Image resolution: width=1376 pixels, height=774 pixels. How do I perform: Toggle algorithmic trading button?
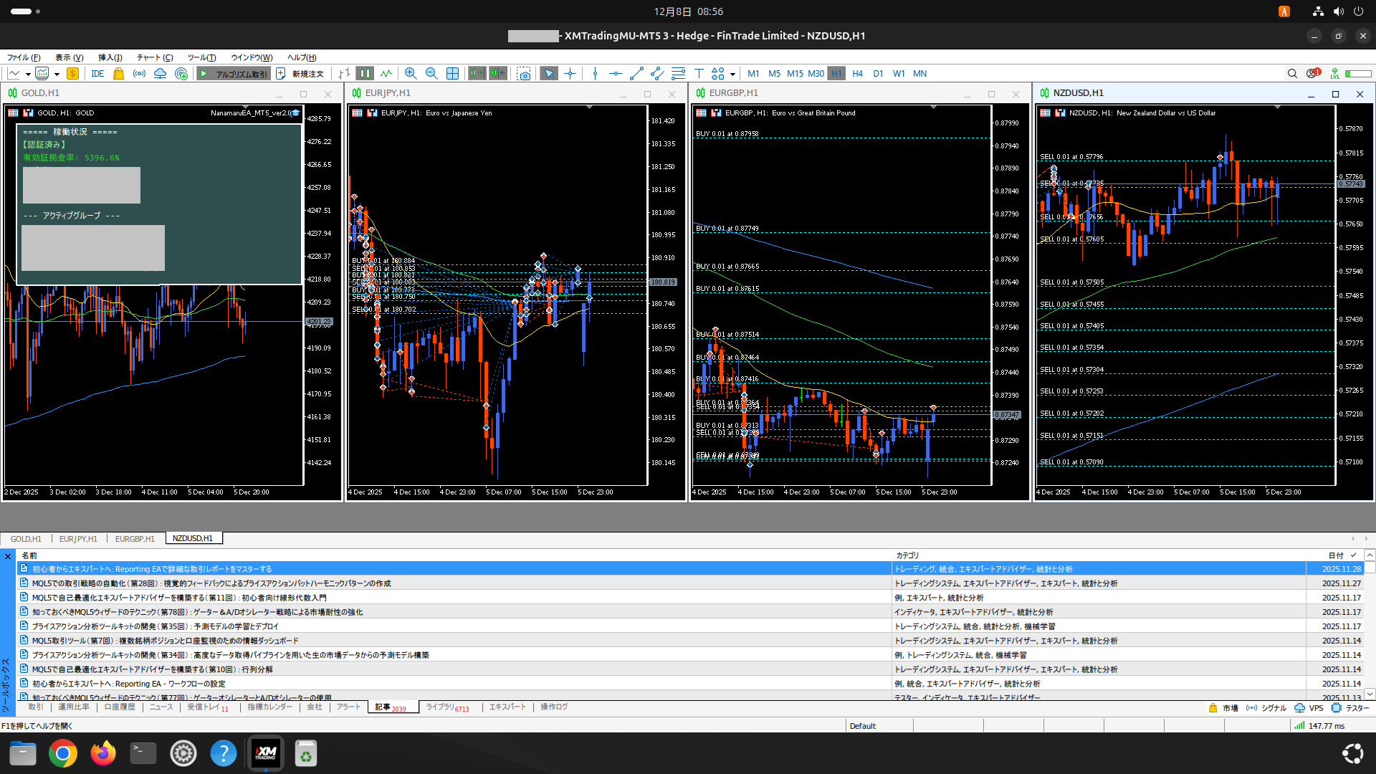click(234, 74)
